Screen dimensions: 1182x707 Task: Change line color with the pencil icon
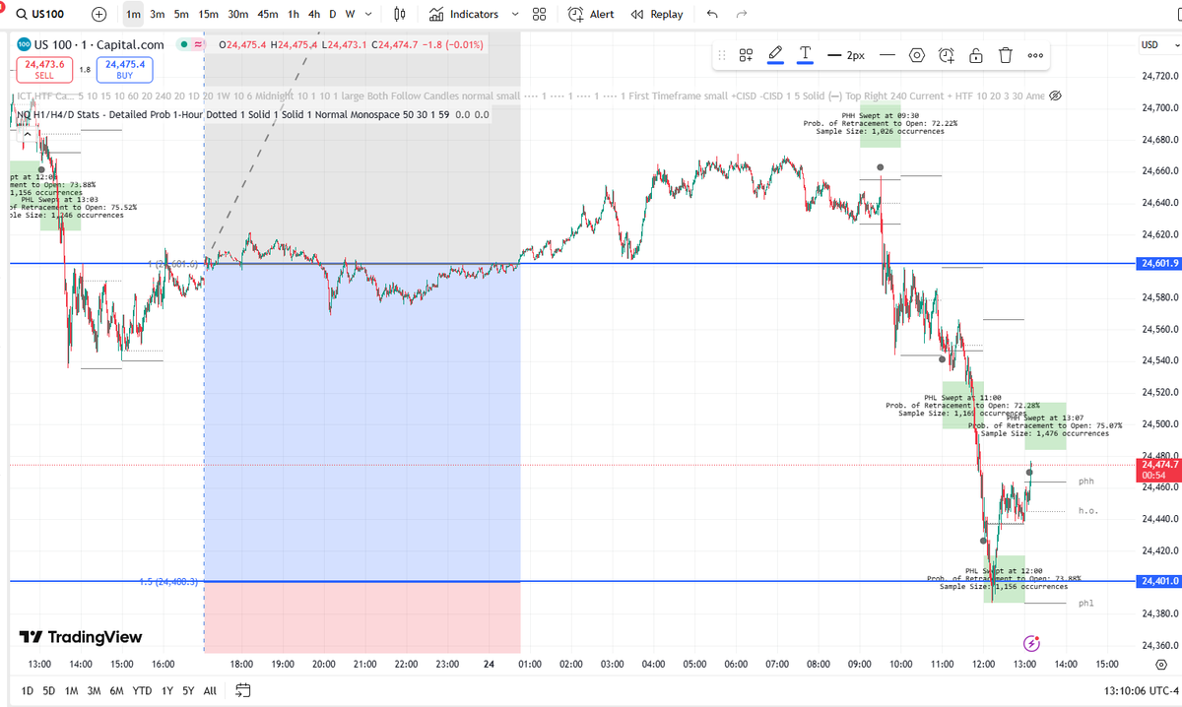click(775, 54)
